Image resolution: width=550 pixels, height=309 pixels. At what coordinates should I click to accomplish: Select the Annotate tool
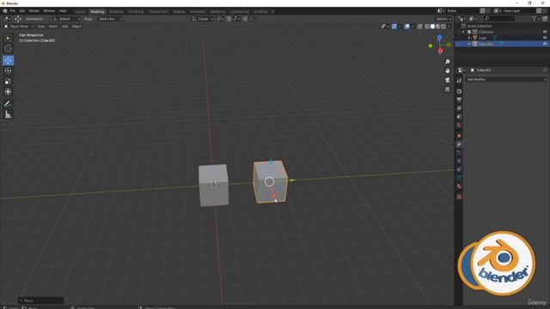click(8, 104)
